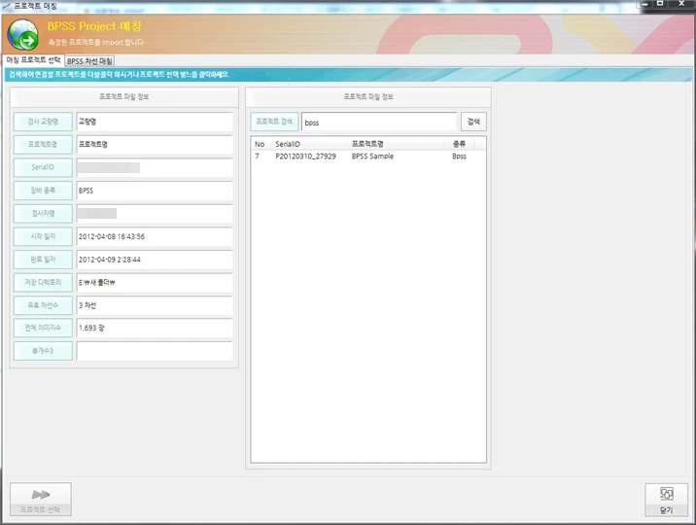
Task: Click the Bpss type cell in list
Action: (x=459, y=157)
